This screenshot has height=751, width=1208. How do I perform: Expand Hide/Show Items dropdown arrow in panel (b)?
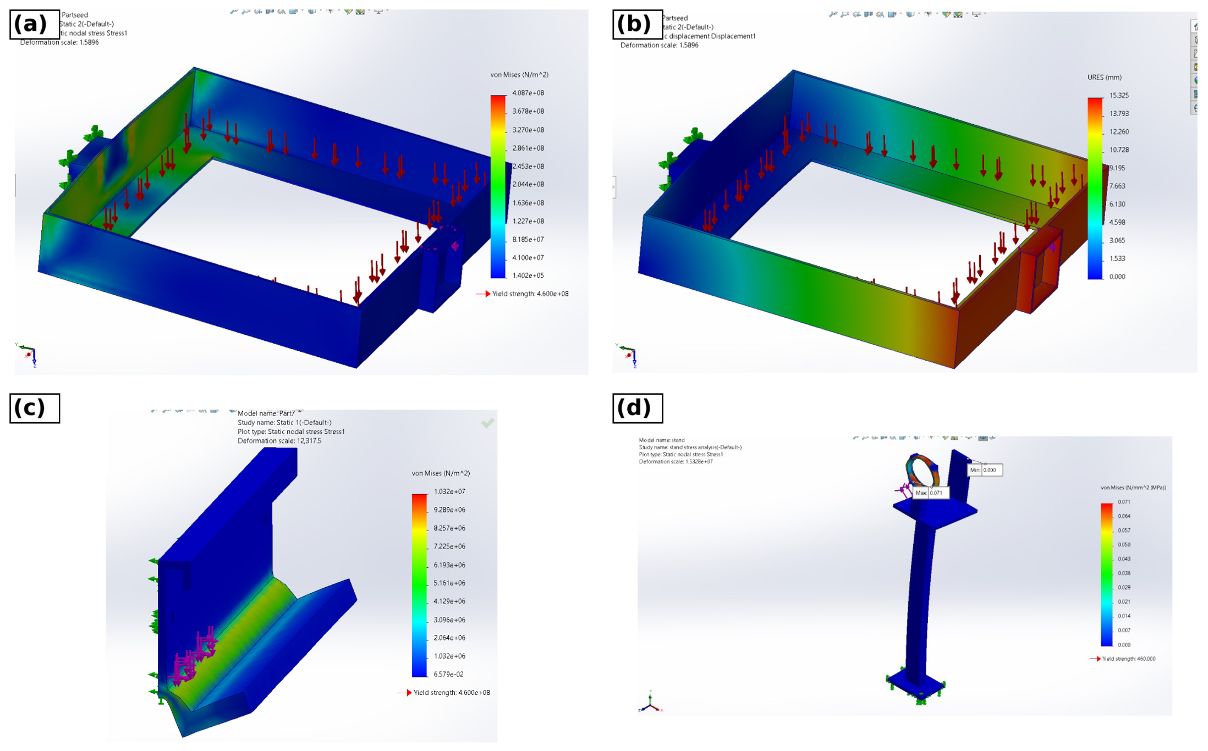coord(937,13)
